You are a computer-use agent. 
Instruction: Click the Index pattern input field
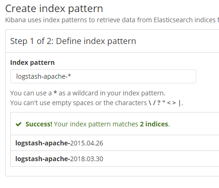103,76
